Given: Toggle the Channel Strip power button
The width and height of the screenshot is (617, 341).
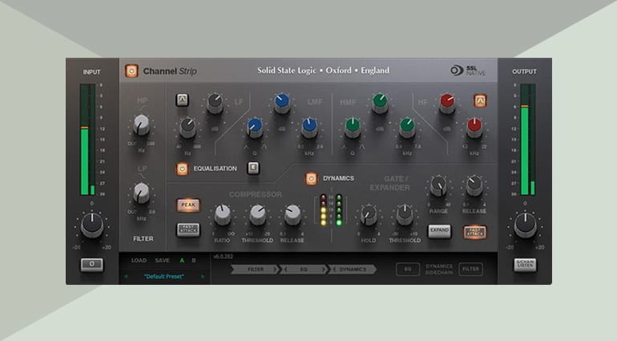Looking at the screenshot, I should tap(131, 71).
